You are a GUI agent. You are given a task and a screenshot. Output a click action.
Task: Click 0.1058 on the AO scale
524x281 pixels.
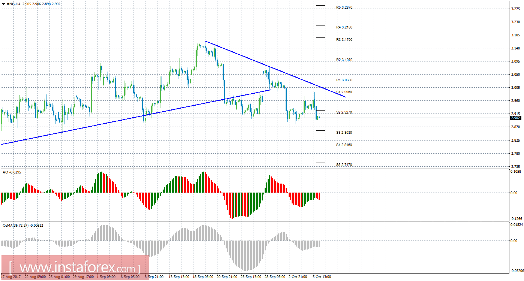pos(516,171)
